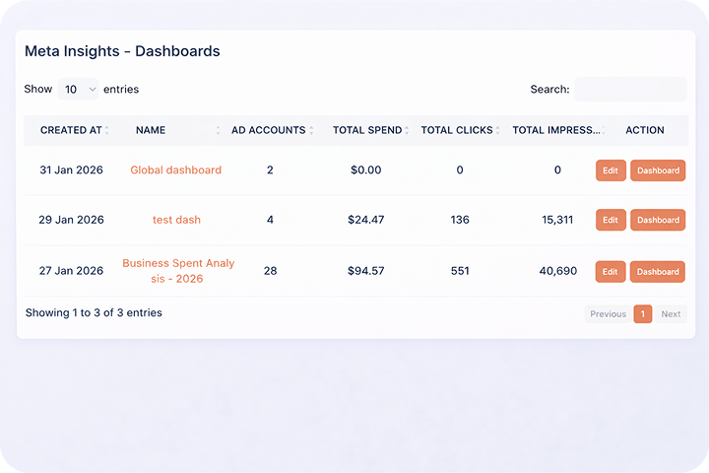The image size is (709, 473).
Task: Open the Global dashboard link
Action: [x=176, y=170]
